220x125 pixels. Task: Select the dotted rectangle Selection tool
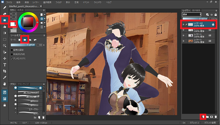coord(4,39)
